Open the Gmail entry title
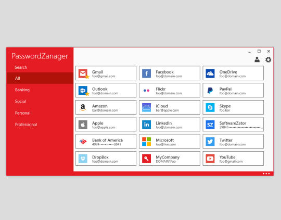This screenshot has width=281, height=220. coord(97,72)
